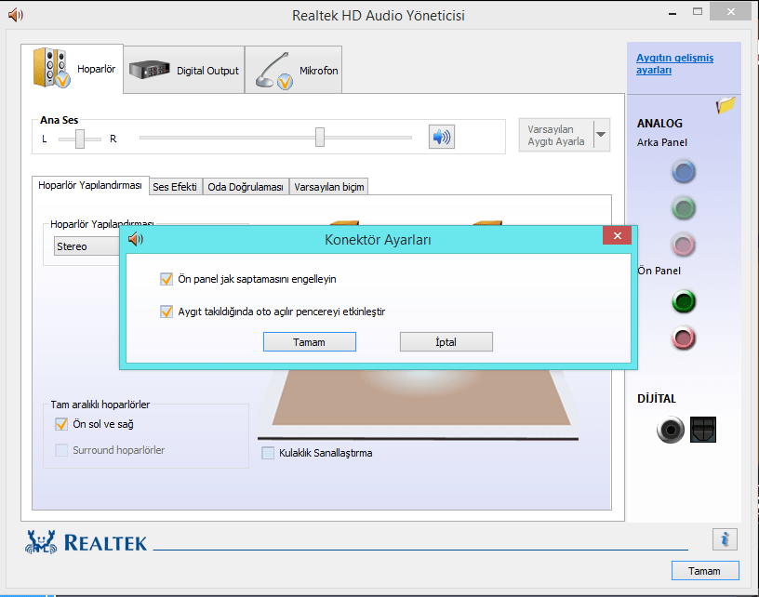Click the pink front panel jack

(684, 338)
